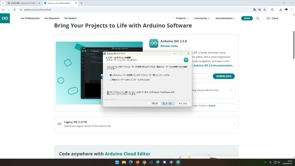
Task: Click the Arduino logo in site header
Action: (x=5, y=18)
